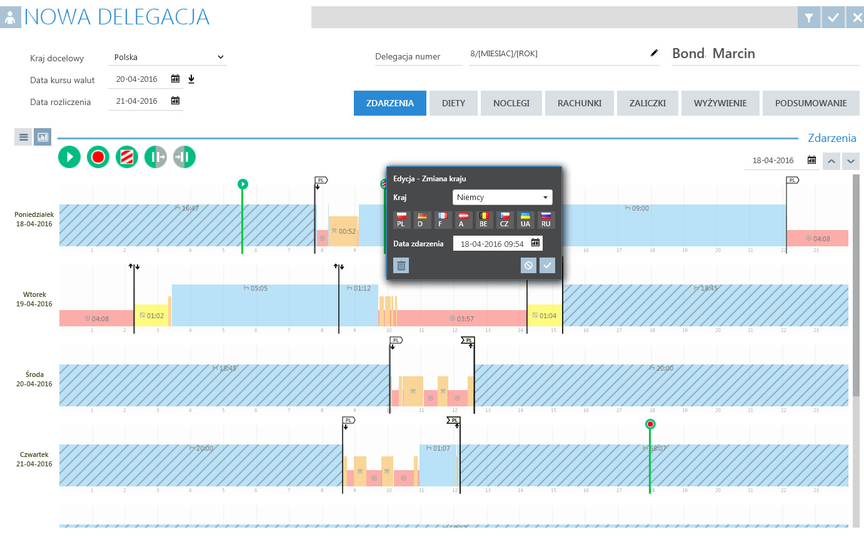
Task: Delete event with trash icon in popup
Action: [x=401, y=266]
